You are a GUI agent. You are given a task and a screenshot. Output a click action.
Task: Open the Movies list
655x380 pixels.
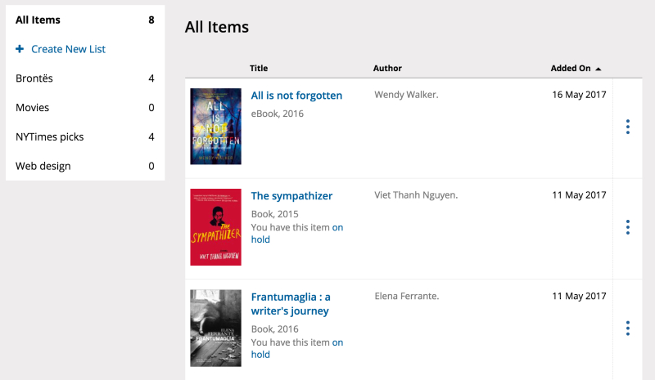[x=33, y=108]
